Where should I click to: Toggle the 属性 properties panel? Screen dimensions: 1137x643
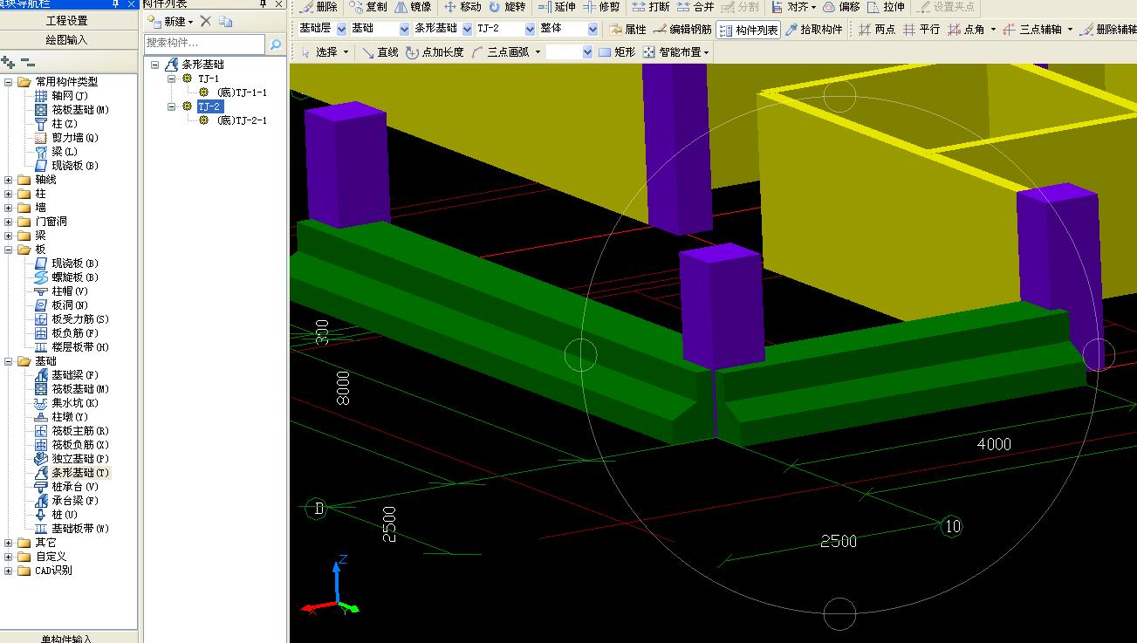[x=628, y=29]
